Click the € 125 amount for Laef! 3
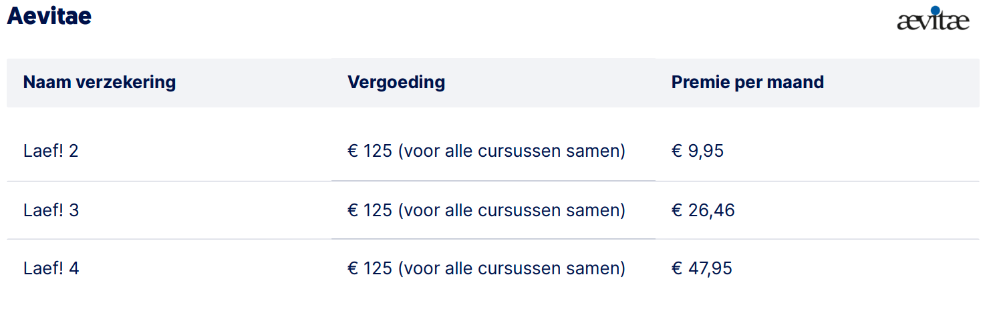The height and width of the screenshot is (319, 997). (370, 211)
